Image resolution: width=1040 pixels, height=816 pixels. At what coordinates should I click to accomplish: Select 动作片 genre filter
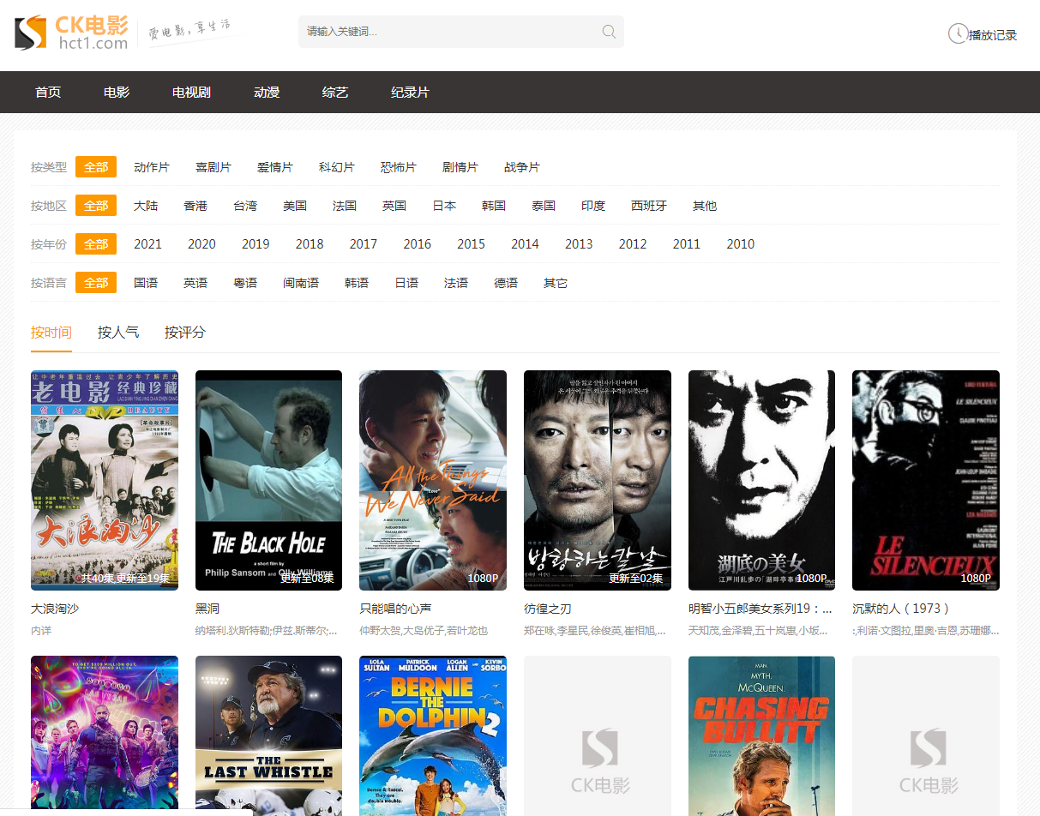click(152, 167)
